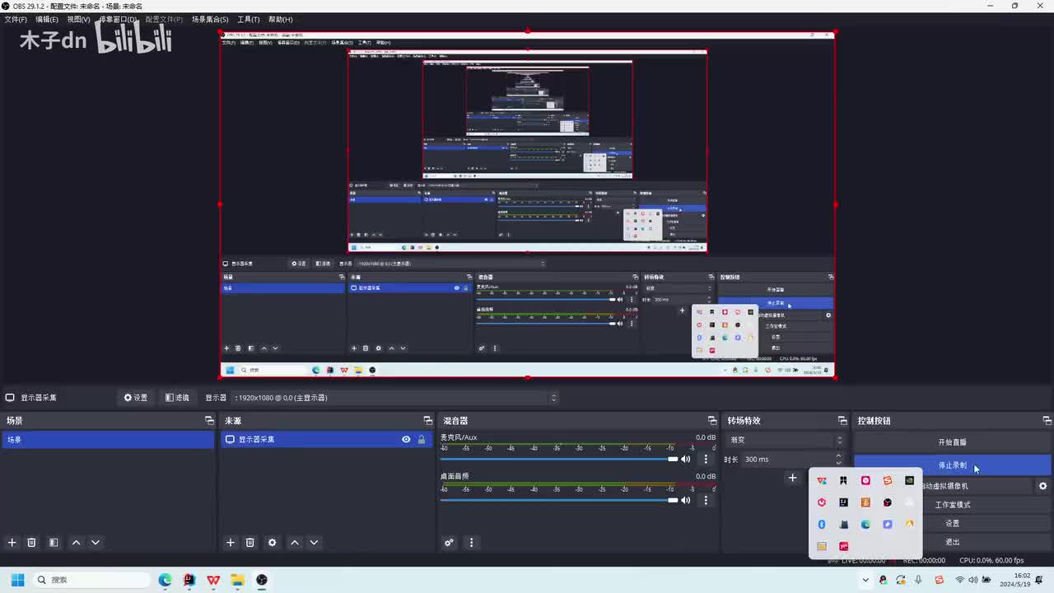Open scene filters icon in Scenes dock
Screen dimensions: 1054x593
click(x=54, y=543)
